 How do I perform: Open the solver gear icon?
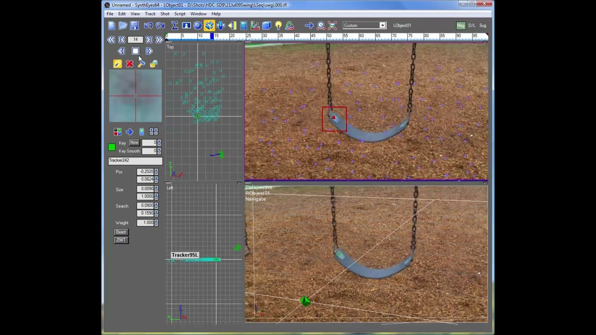(197, 26)
